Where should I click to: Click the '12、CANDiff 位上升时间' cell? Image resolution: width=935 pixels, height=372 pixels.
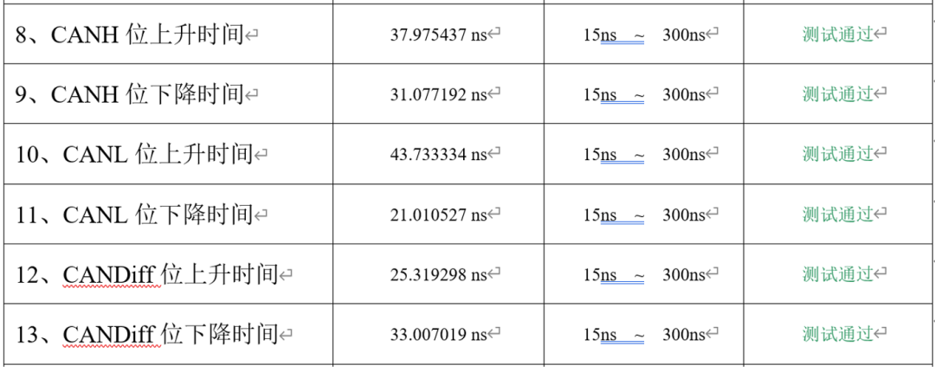click(148, 275)
